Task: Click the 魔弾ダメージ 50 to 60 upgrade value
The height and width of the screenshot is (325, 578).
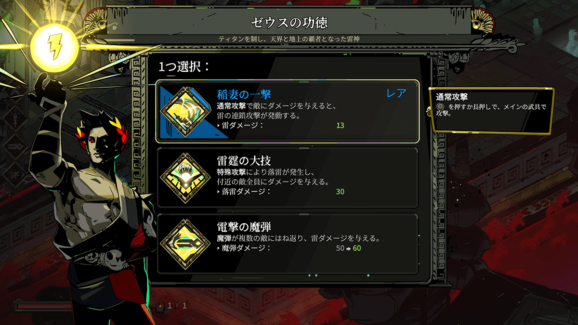Action: 348,248
